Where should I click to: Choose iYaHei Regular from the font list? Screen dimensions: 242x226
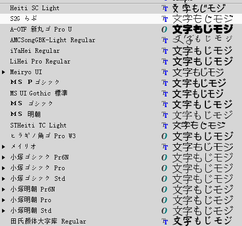121,51
